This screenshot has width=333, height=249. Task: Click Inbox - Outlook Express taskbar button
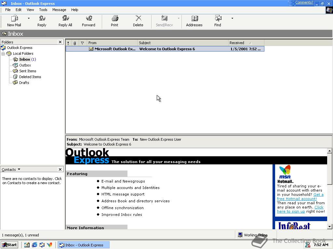click(x=84, y=245)
